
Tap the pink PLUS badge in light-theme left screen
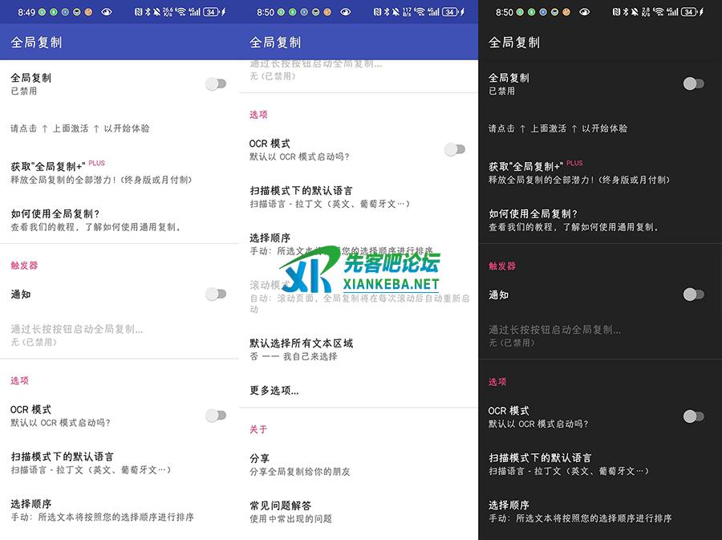[96, 163]
